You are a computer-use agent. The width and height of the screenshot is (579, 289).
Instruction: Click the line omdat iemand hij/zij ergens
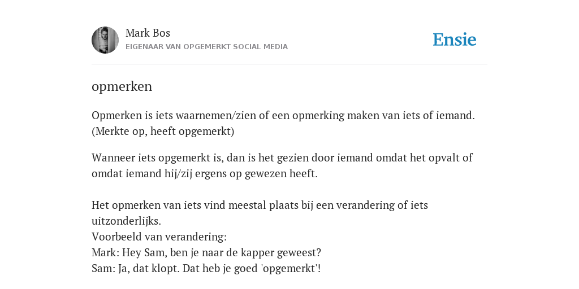tap(205, 174)
